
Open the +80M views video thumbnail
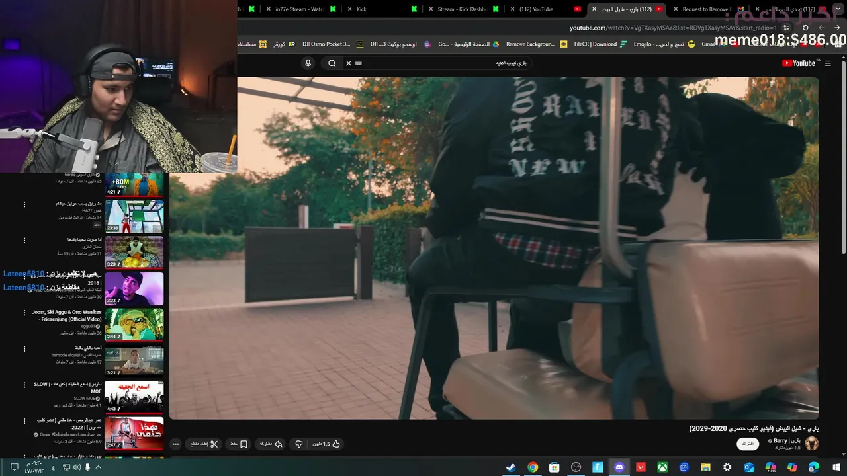(x=134, y=184)
